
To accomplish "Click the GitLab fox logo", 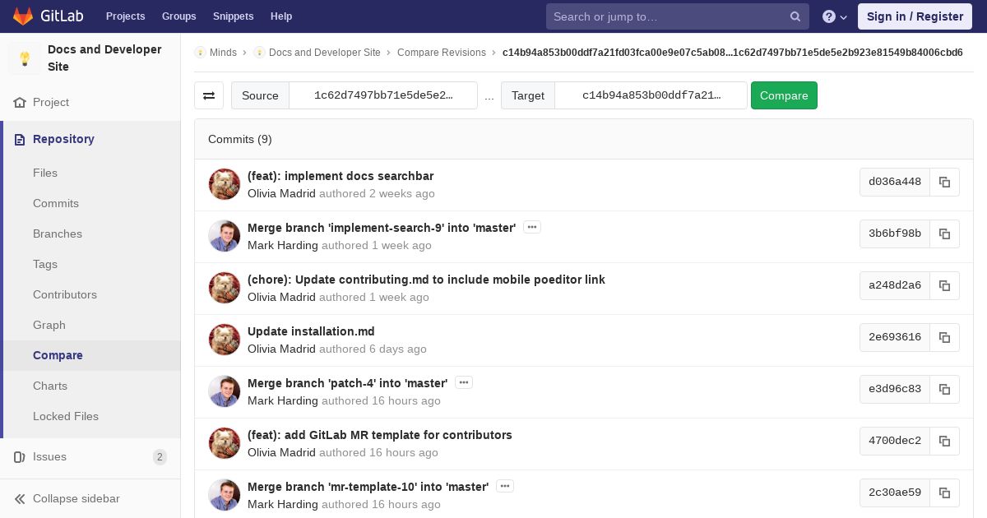I will (23, 16).
